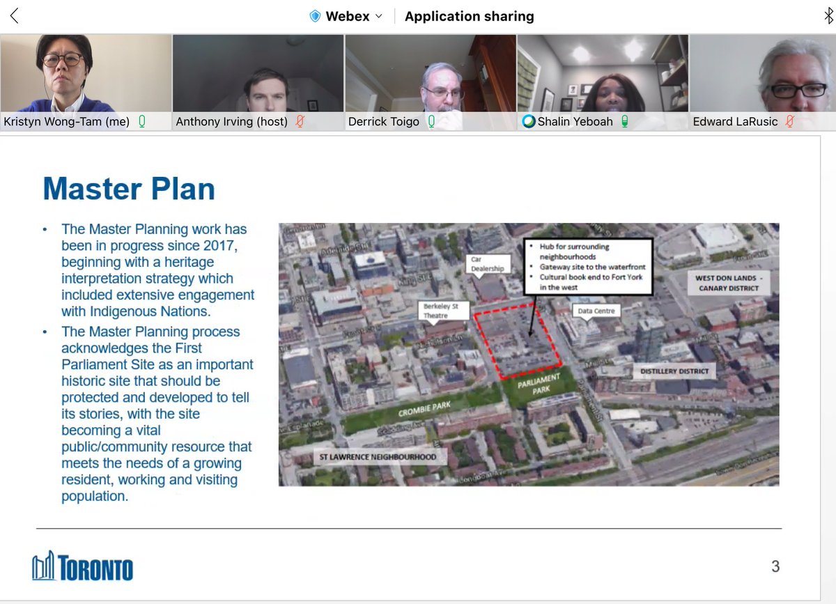The width and height of the screenshot is (836, 604).
Task: Click the Anthony Irving (host) name label
Action: 232,122
